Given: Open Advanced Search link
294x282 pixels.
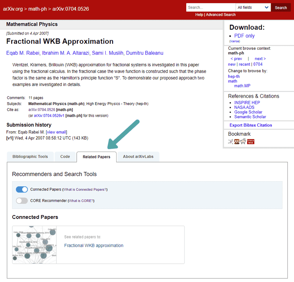Looking at the screenshot, I should [x=221, y=15].
